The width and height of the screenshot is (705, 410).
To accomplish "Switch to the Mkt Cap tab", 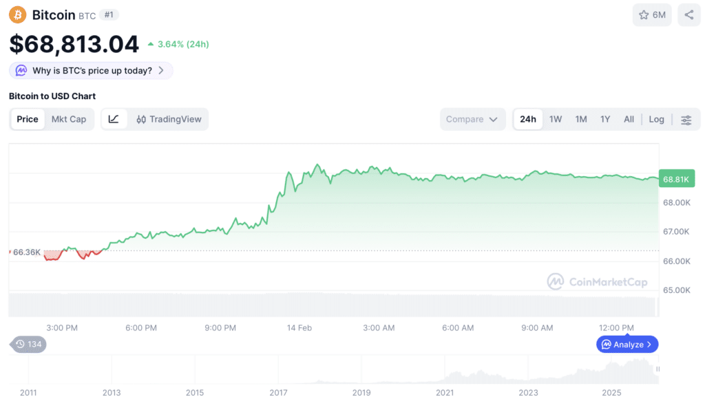I will click(x=69, y=119).
